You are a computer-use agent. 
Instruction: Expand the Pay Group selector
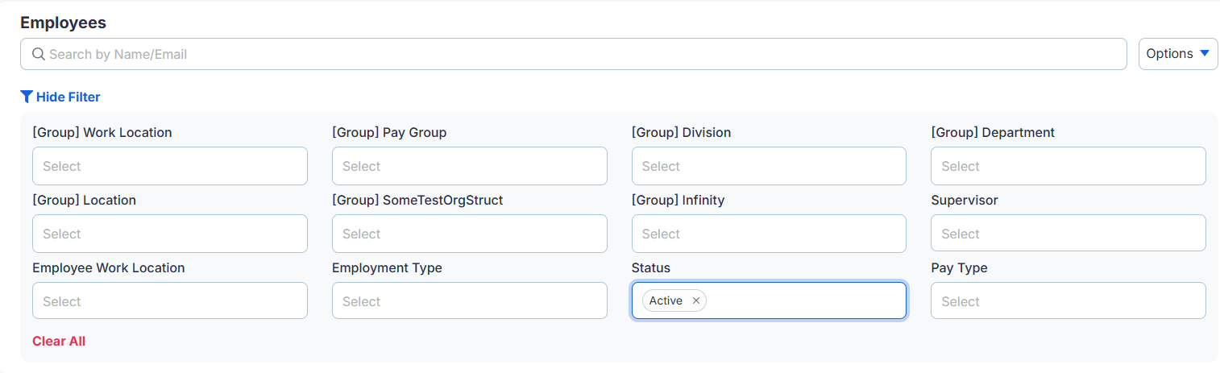[x=470, y=166]
